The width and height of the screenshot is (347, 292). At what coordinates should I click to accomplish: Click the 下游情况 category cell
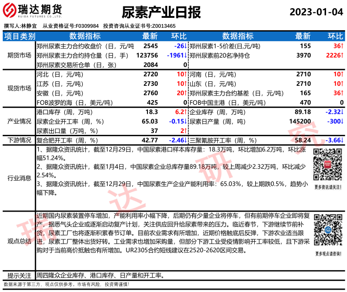pyautogui.click(x=19, y=140)
